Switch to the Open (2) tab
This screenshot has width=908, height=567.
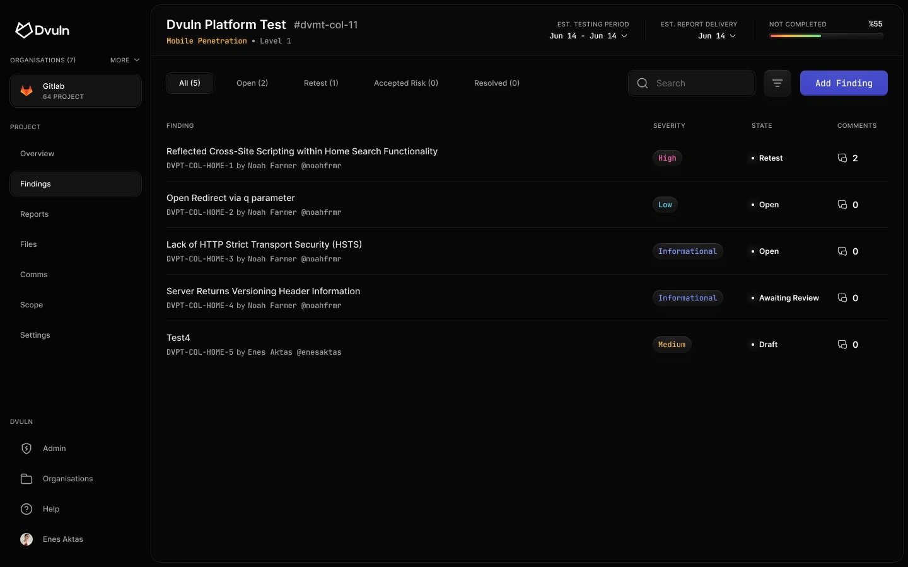[252, 83]
